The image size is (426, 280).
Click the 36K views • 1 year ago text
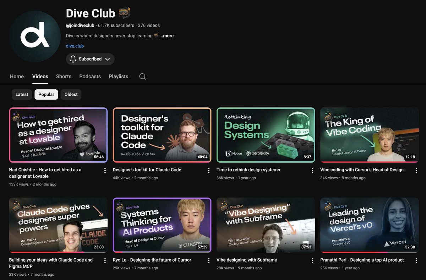(236, 178)
